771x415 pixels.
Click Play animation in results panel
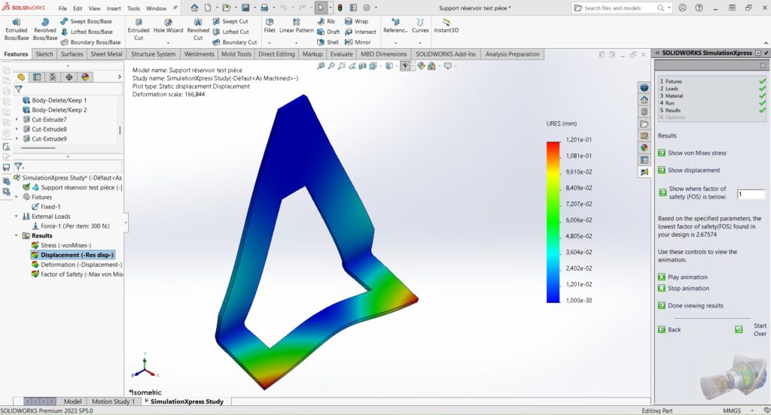687,277
